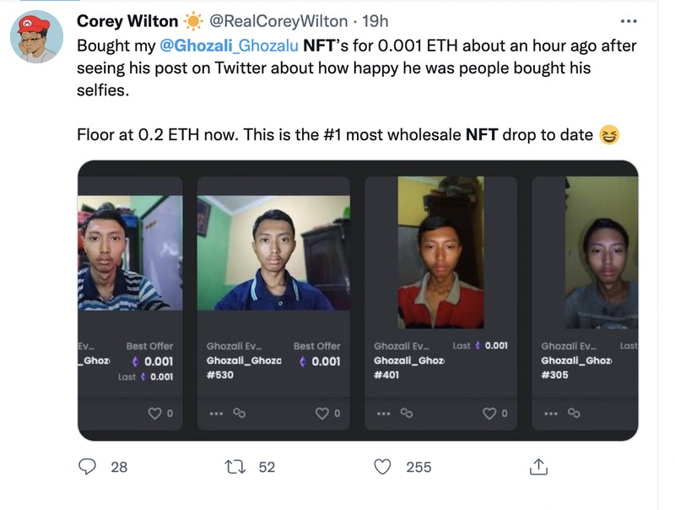The width and height of the screenshot is (675, 510).
Task: Open three-dot options on #401 card
Action: point(382,414)
